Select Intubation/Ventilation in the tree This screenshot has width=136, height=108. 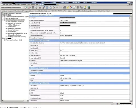click(15, 28)
